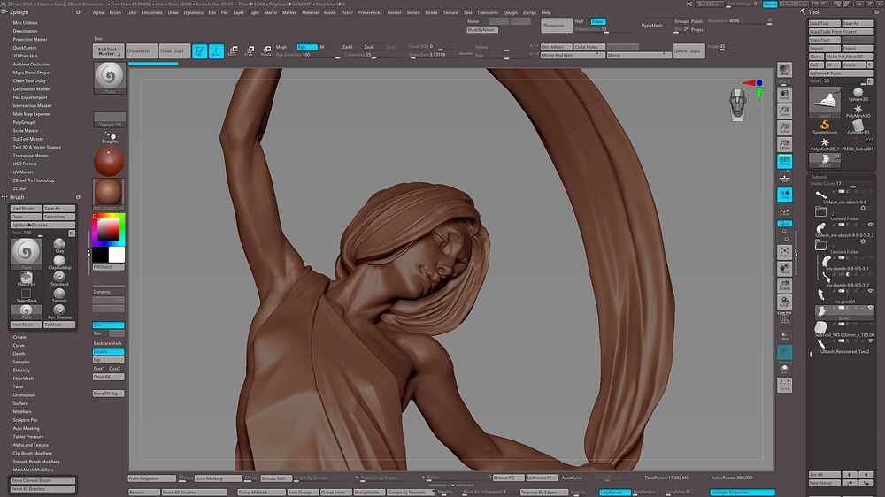Toggle the highlighted Local symmetry button on right shelf
The image size is (885, 497).
click(784, 195)
